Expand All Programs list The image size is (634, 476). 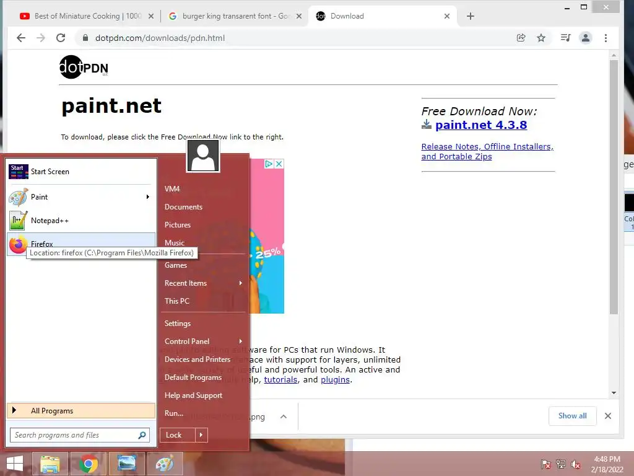[x=81, y=411]
